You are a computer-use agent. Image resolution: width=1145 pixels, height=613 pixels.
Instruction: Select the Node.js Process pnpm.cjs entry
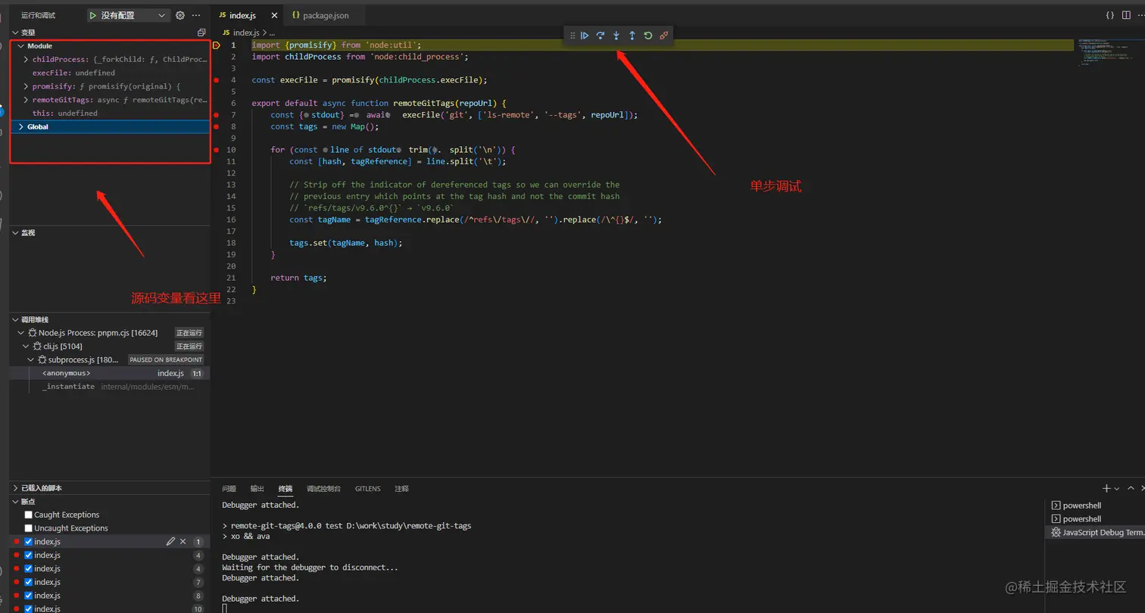[x=109, y=333]
